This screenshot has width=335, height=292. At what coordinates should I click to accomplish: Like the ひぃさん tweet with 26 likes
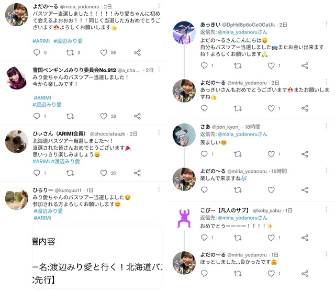point(104,173)
